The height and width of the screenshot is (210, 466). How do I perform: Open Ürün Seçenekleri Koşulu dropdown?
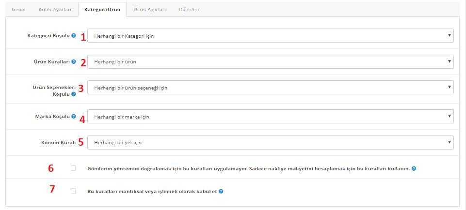pos(271,88)
